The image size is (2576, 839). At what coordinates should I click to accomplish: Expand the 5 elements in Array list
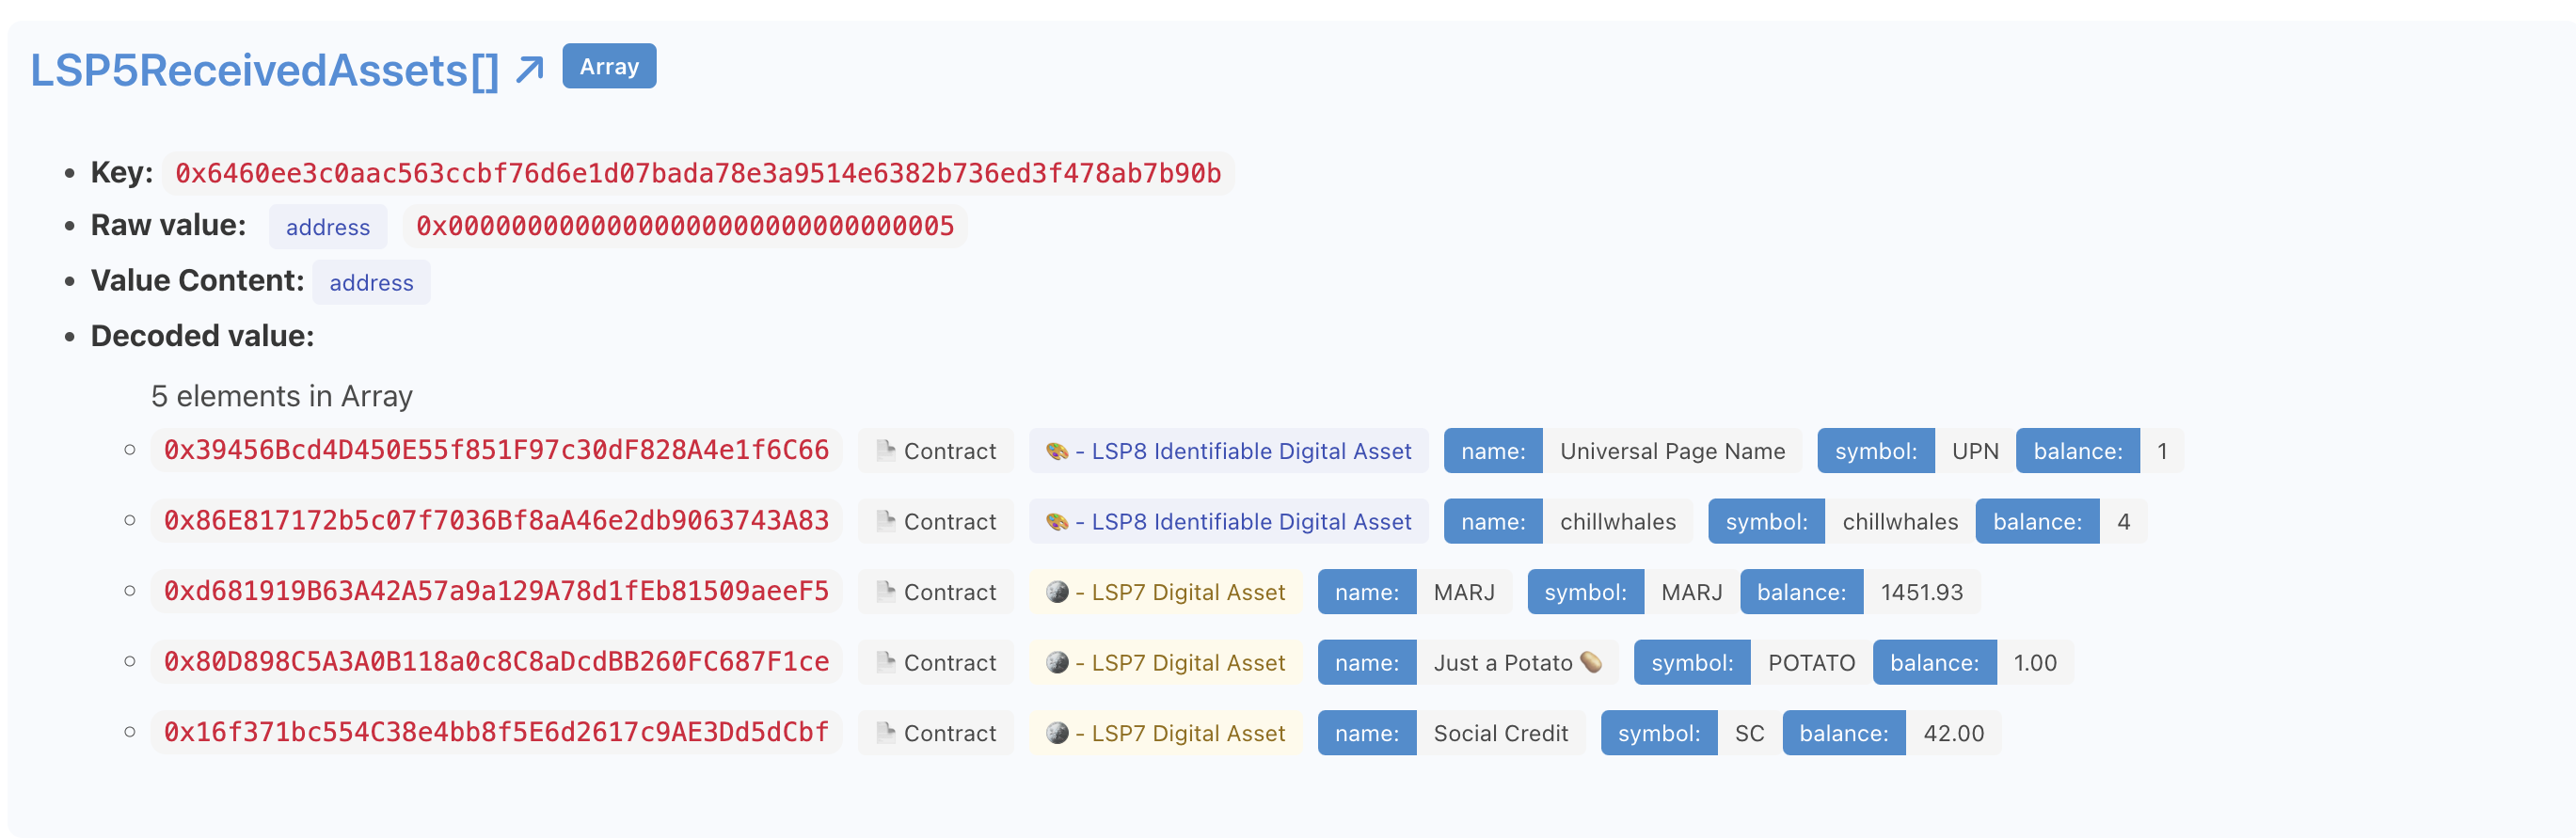(281, 395)
